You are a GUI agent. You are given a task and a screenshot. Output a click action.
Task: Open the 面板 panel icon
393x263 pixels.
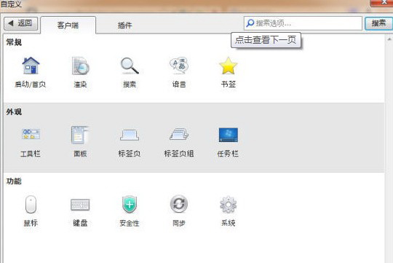(x=80, y=135)
